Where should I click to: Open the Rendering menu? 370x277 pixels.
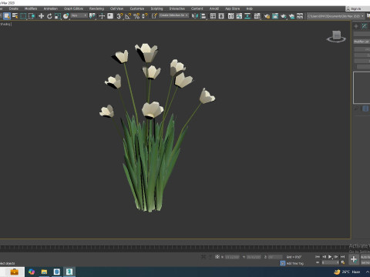(x=96, y=8)
